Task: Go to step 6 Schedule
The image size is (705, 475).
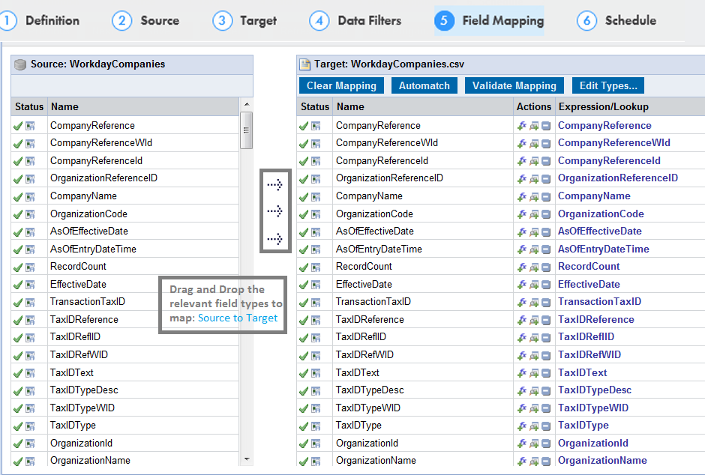Action: pyautogui.click(x=616, y=21)
